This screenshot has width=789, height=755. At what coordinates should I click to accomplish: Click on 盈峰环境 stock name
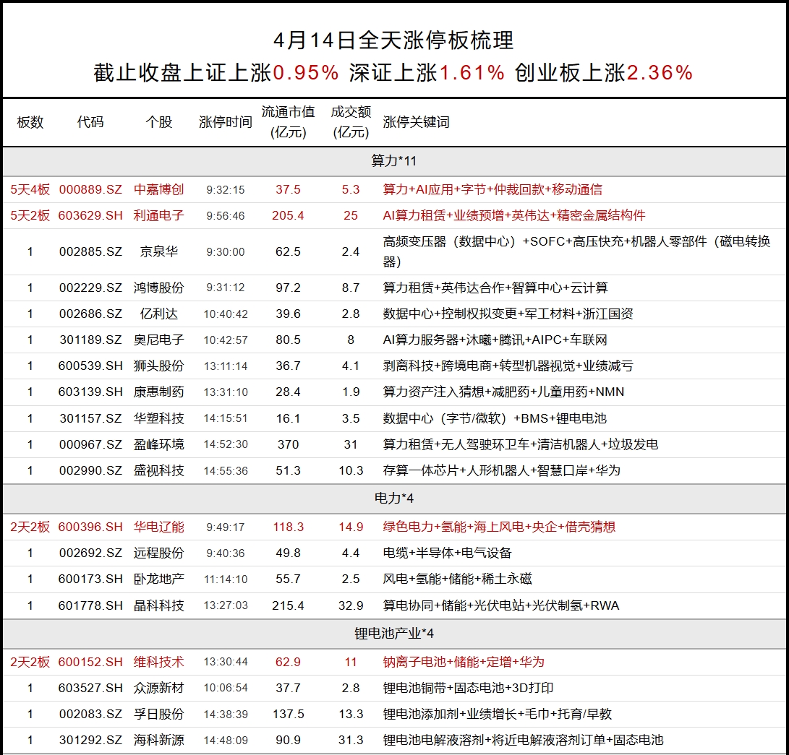pos(159,444)
